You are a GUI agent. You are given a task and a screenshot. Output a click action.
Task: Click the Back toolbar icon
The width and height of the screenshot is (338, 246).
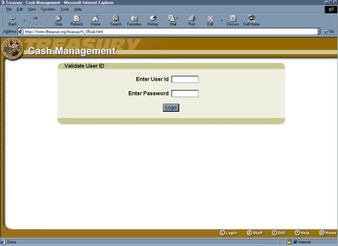point(13,21)
